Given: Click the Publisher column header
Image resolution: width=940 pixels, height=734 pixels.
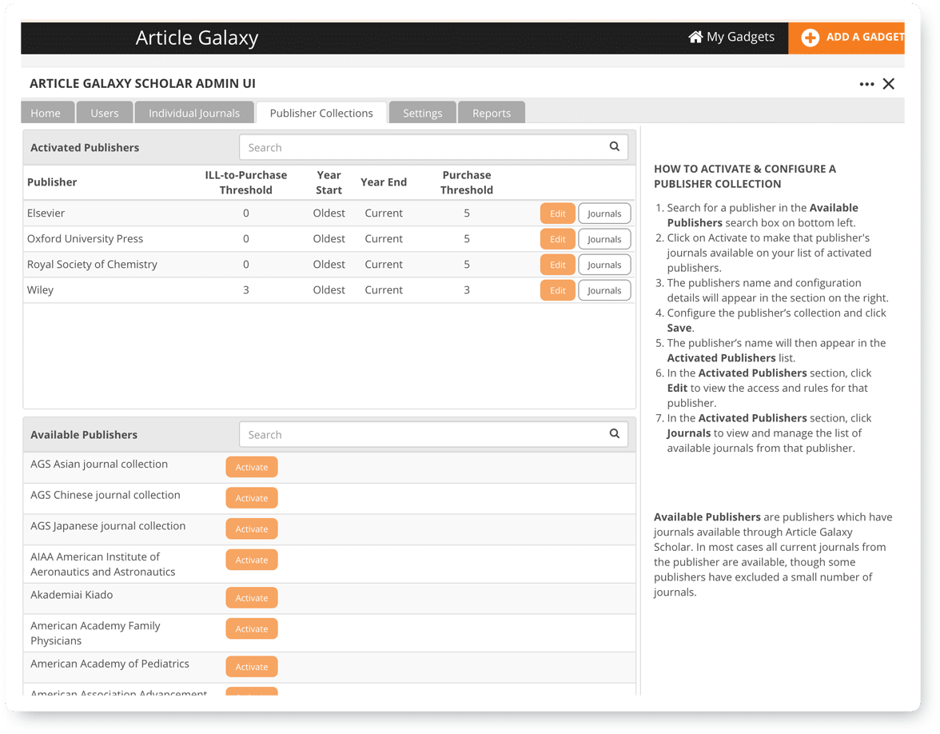Looking at the screenshot, I should pyautogui.click(x=52, y=182).
